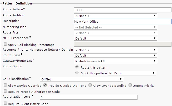Image resolution: width=172 pixels, height=106 pixels.
Task: Open the Route Partition dropdown
Action: tap(116, 16)
